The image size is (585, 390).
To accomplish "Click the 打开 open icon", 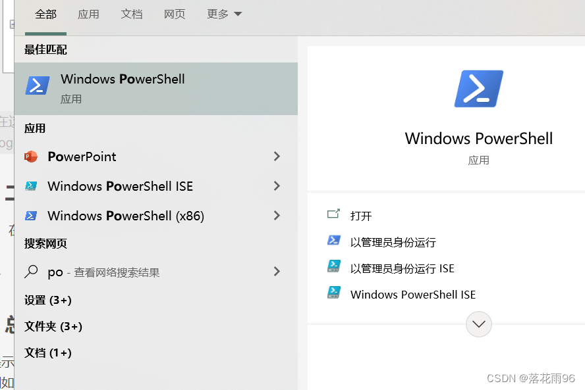I will tap(333, 214).
